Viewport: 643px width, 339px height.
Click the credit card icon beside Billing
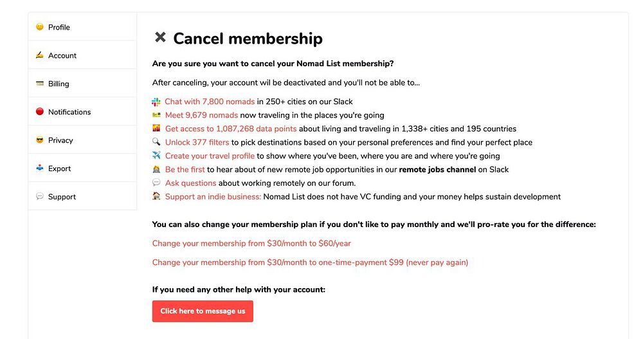pos(40,84)
